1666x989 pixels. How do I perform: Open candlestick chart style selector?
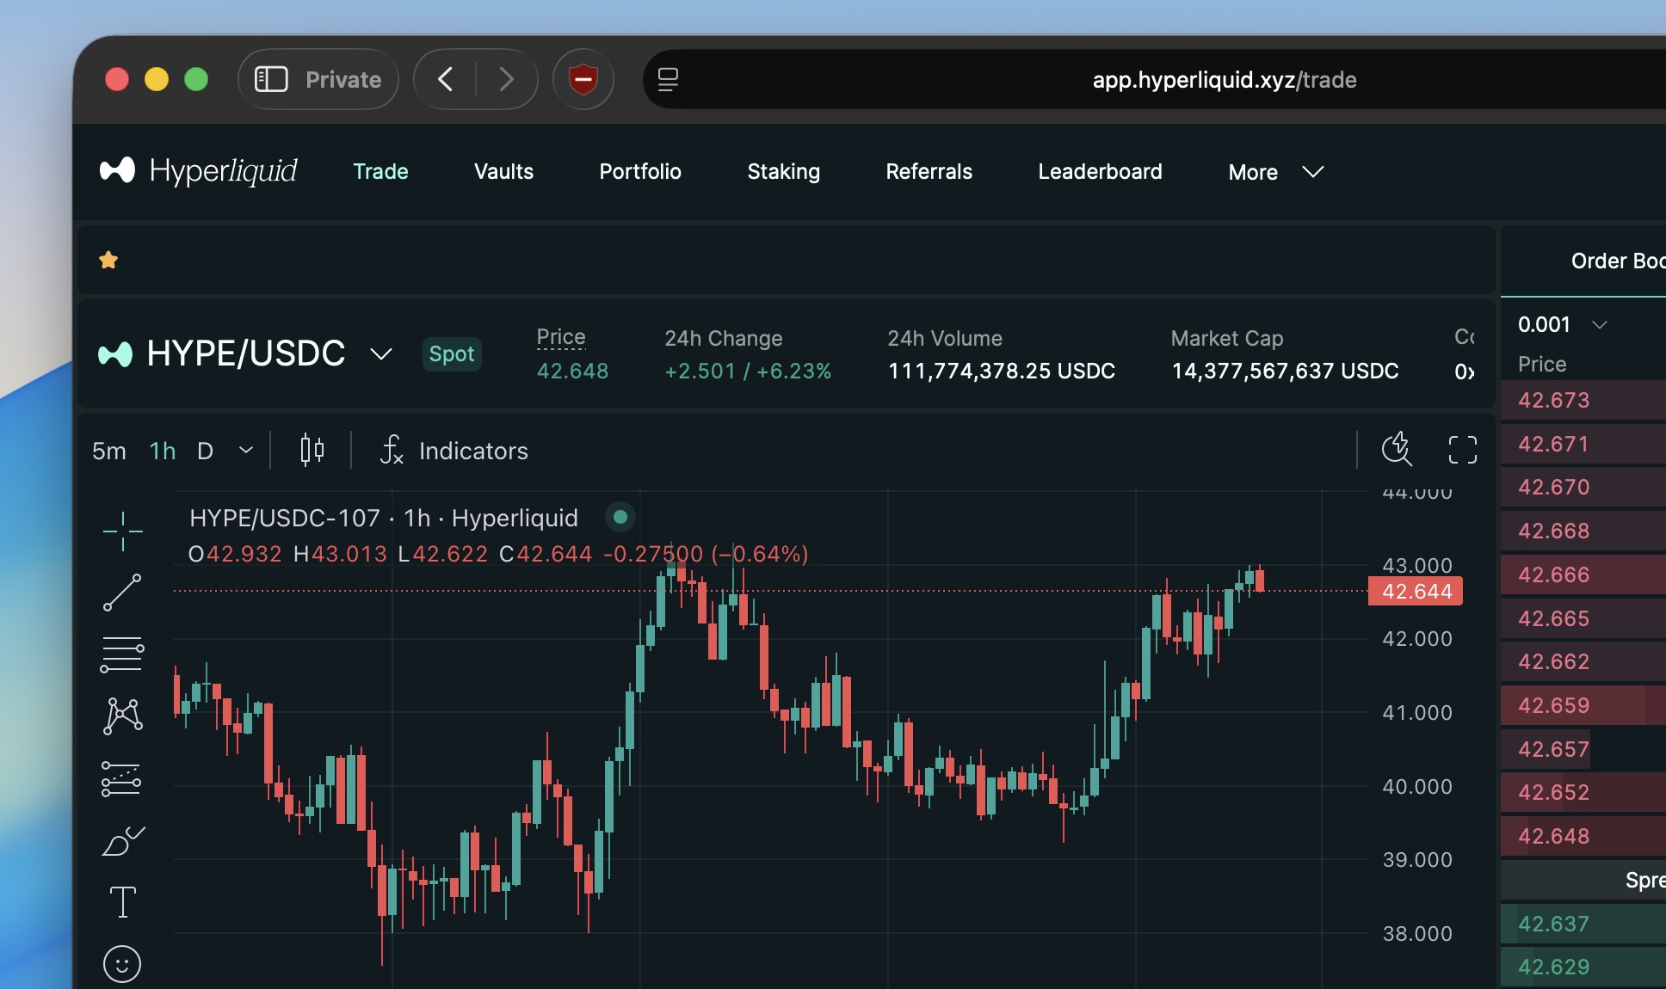click(312, 450)
